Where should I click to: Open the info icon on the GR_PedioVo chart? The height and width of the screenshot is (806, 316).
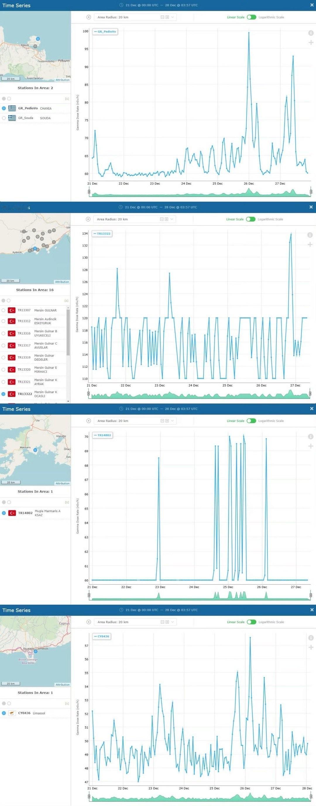click(311, 33)
